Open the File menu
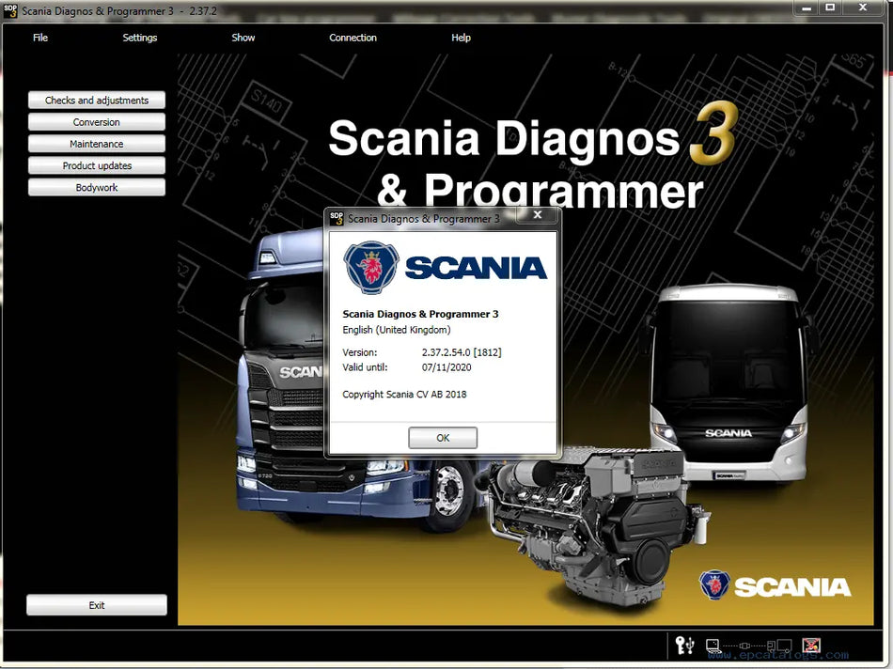Screen dimensions: 893x669 coord(39,38)
